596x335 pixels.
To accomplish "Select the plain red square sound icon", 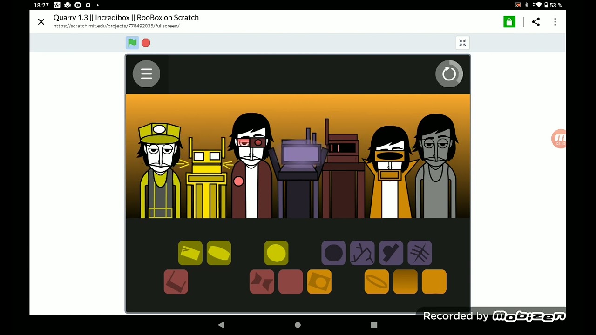I will pos(291,281).
